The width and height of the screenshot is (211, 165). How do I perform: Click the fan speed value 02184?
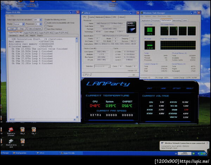point(96,115)
